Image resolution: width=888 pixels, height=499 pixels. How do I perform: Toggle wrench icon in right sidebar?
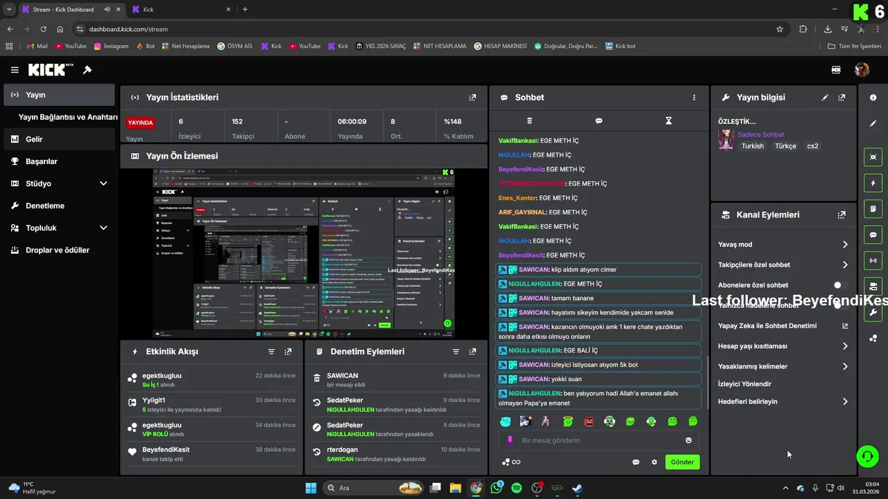pos(873,313)
